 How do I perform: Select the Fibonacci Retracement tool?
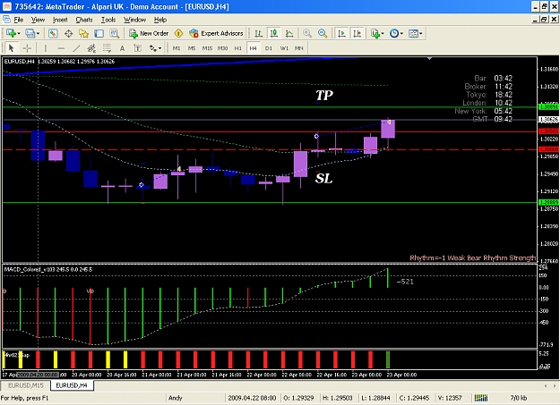click(x=107, y=48)
